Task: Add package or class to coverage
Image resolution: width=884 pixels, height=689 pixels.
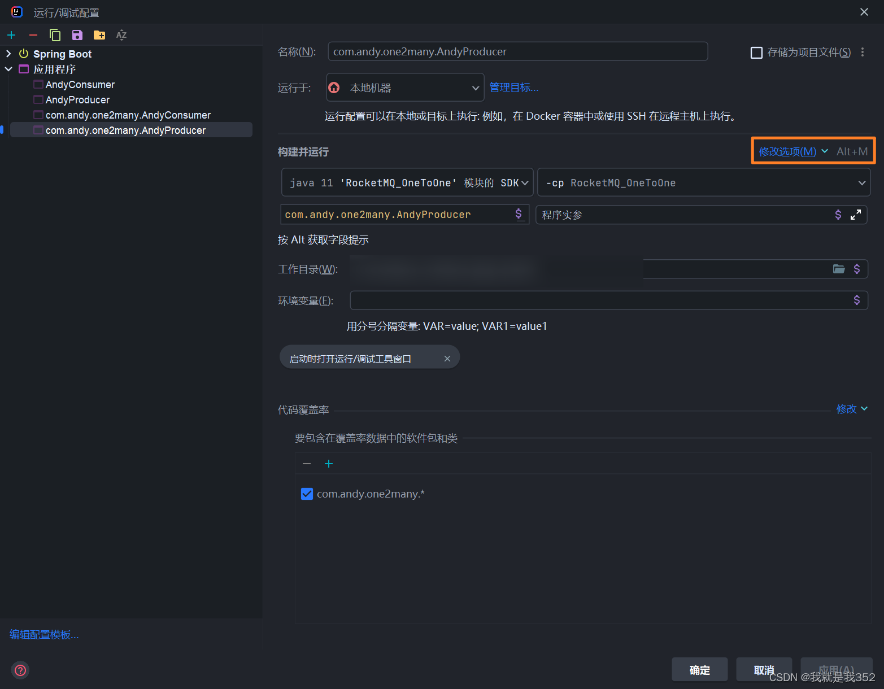Action: coord(329,464)
